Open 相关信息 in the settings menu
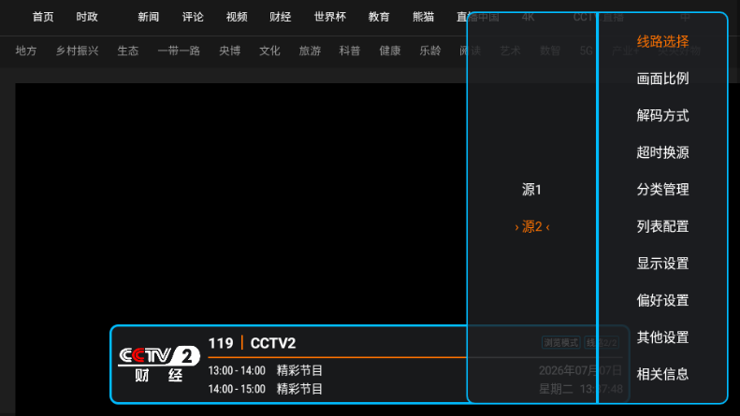The image size is (740, 416). [662, 375]
